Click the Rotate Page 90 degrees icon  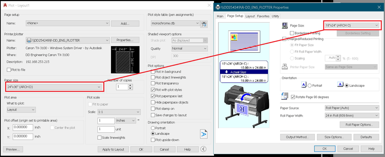pyautogui.click(x=284, y=96)
